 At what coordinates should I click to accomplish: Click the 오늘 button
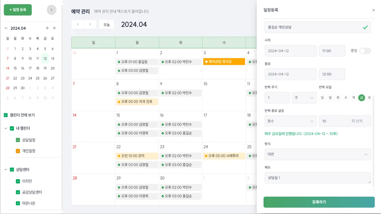106,25
